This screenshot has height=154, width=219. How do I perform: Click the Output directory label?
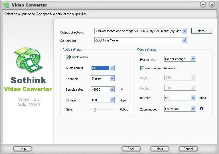point(72,32)
